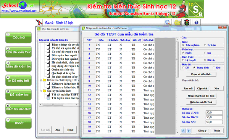
Task: Click icon of Thi tuyển sinh đại học item
Action: [x=48, y=98]
